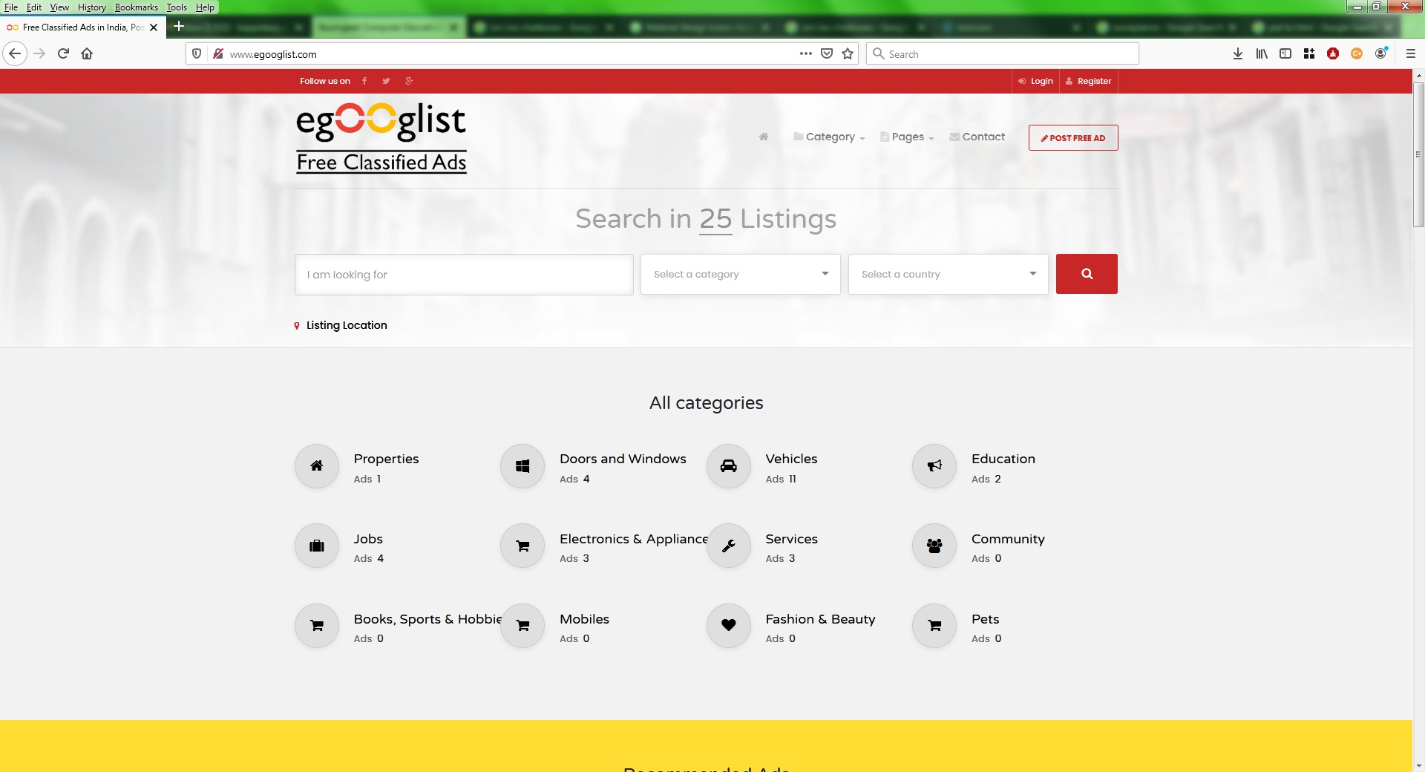Close the Free Classified Ads tab

[154, 27]
